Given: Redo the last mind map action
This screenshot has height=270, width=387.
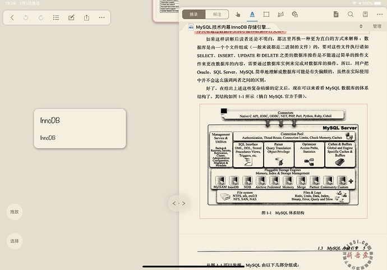Looking at the screenshot, I should pyautogui.click(x=41, y=17).
